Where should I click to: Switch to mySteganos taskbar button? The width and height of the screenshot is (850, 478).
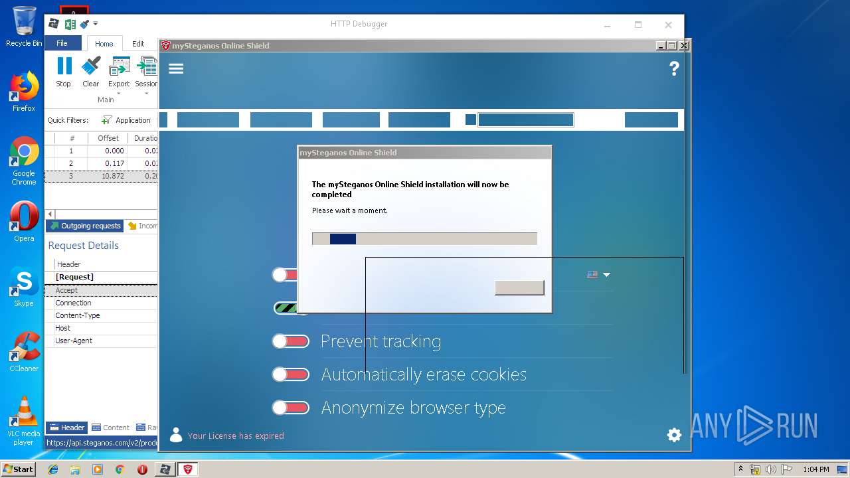pos(188,469)
